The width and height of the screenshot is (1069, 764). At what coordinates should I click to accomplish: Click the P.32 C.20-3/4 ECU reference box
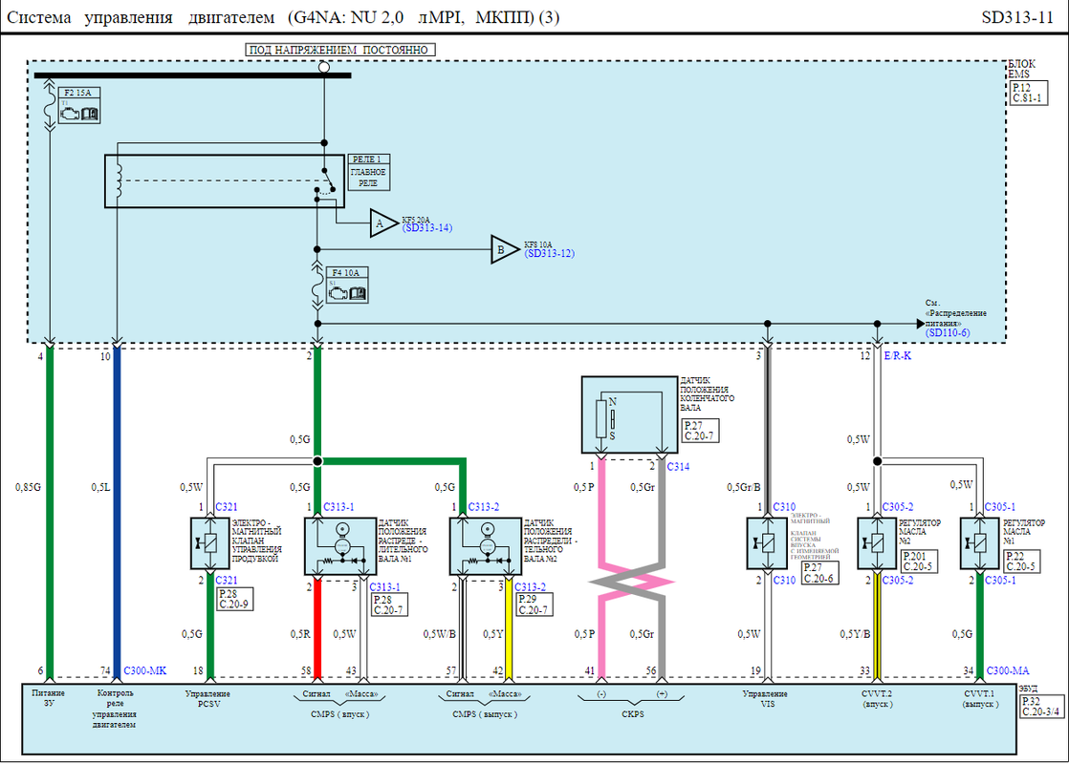[x=1041, y=706]
